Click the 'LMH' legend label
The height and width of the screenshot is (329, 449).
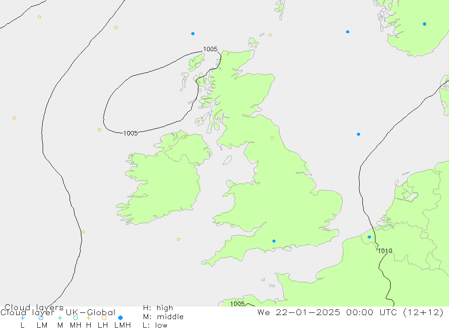pos(123,325)
